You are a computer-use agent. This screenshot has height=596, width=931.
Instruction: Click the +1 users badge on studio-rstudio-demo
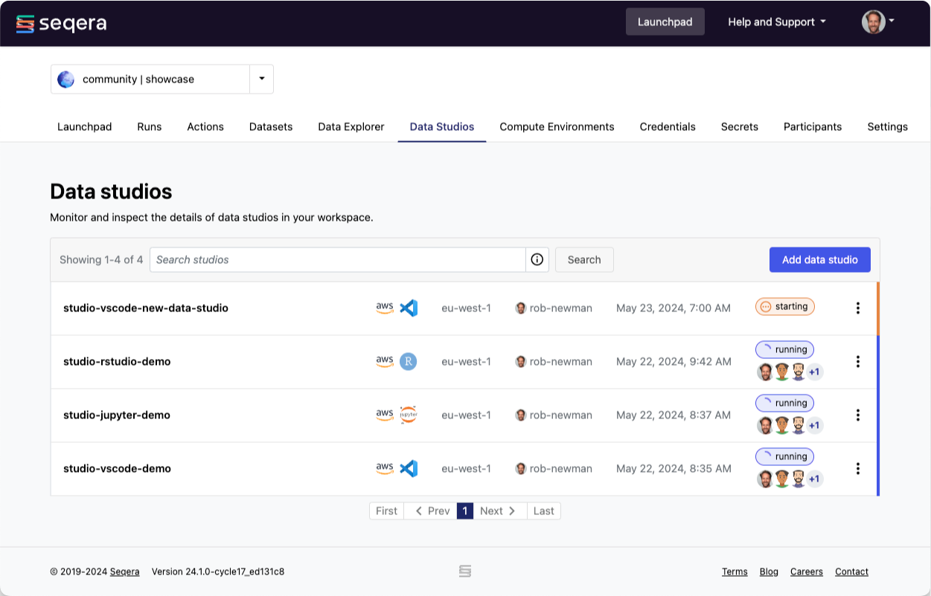[814, 372]
